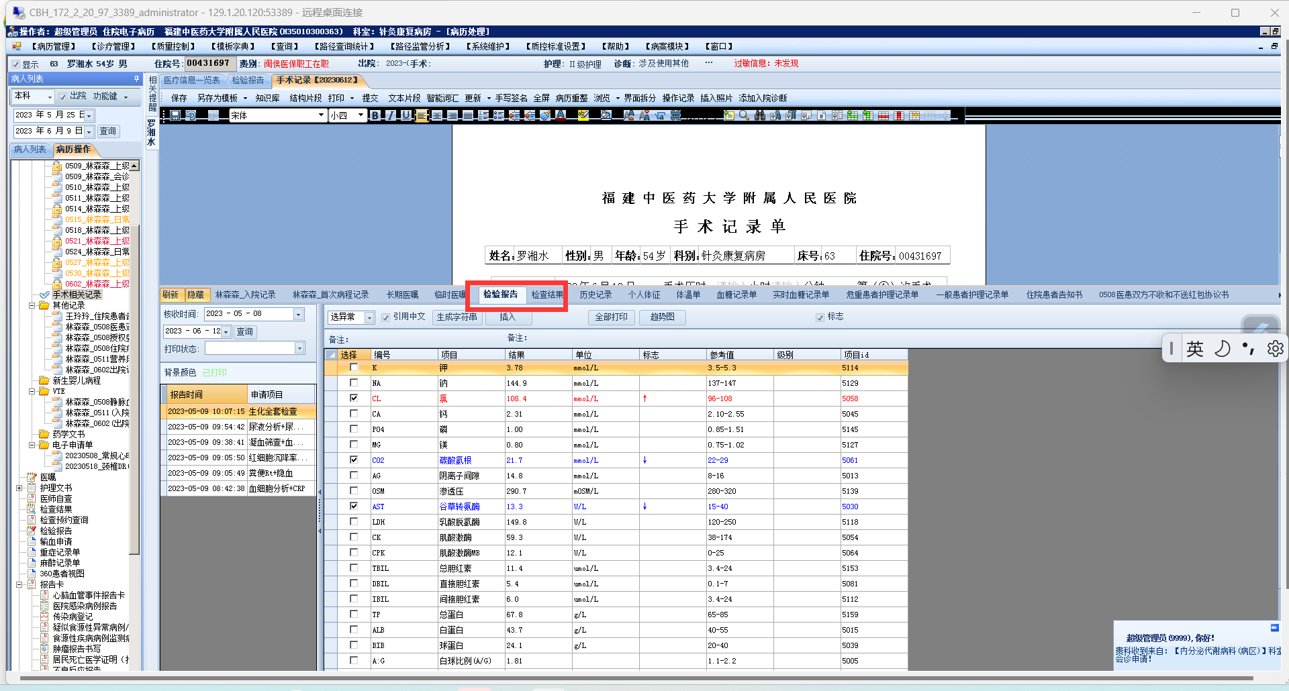
Task: Collapse the 电子申请单 tree folder
Action: 32,445
